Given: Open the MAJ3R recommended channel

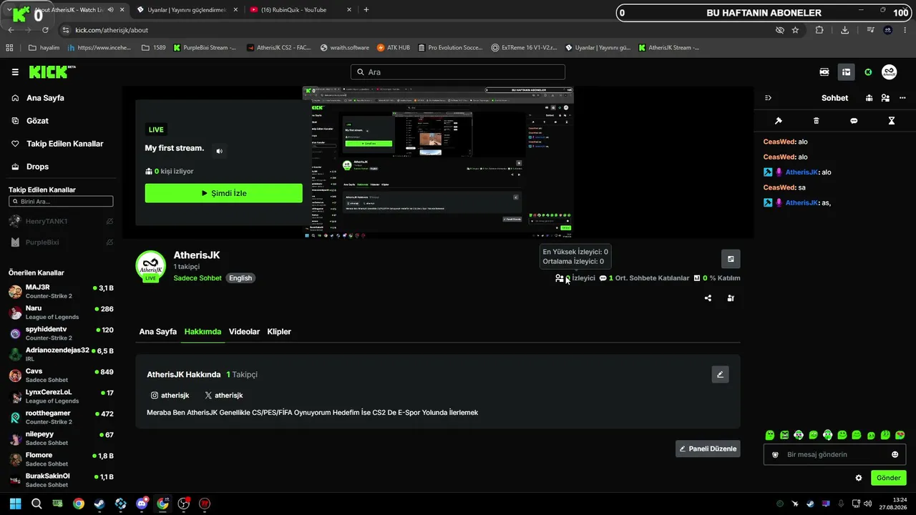Looking at the screenshot, I should tap(61, 292).
